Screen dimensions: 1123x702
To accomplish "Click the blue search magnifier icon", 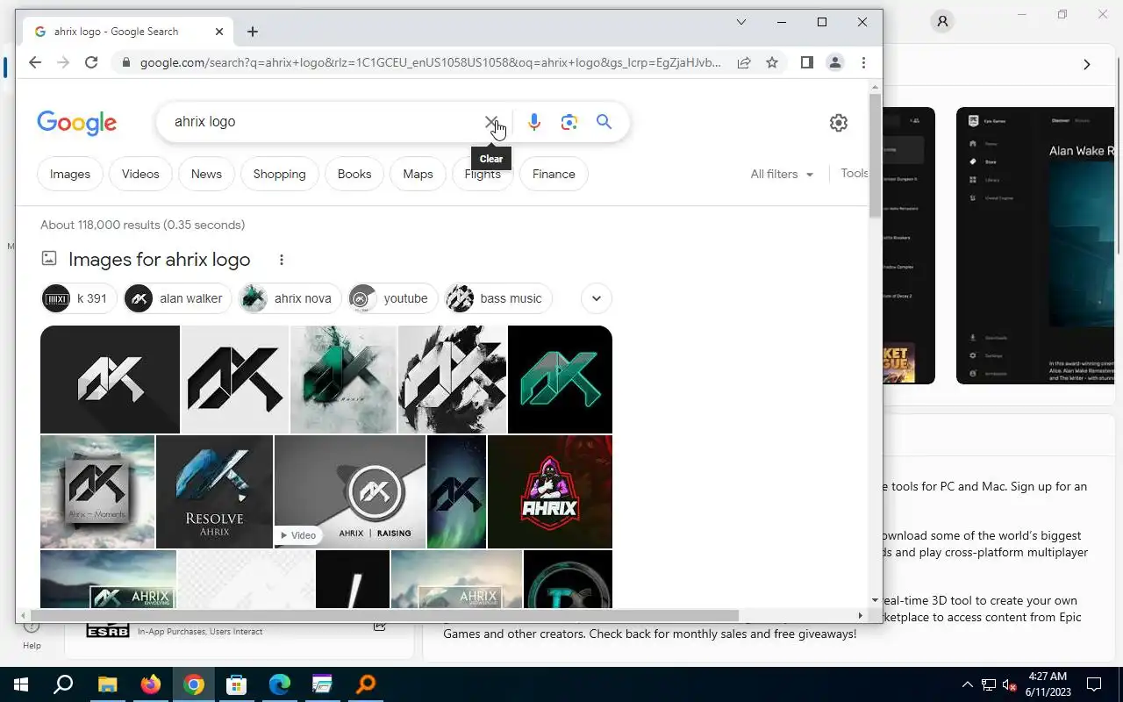I will click(604, 122).
